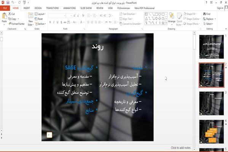Click the action button icon on slide

coord(49,135)
